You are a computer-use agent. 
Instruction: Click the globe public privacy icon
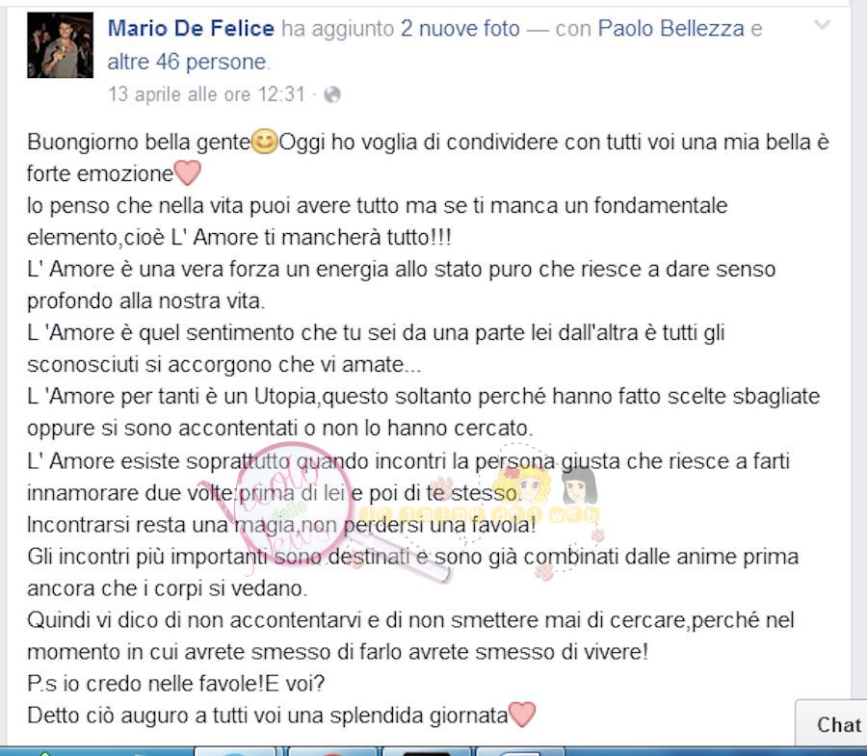click(332, 95)
